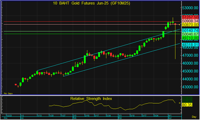Click the 53000.00 price axis label
This screenshot has height=120, width=200.
click(190, 8)
